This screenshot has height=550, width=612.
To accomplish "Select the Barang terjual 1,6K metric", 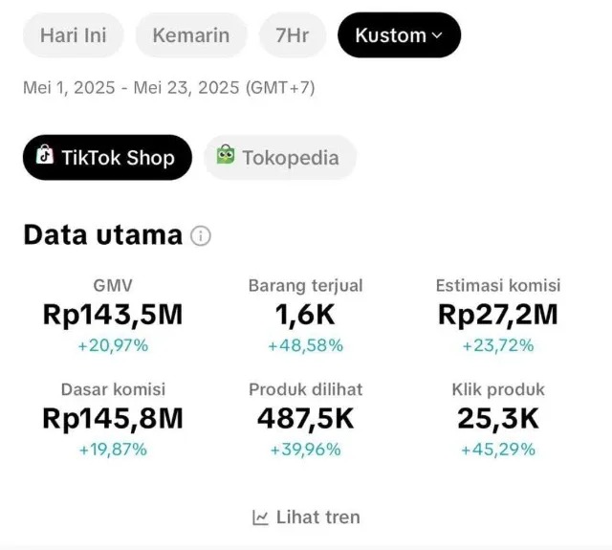I will pyautogui.click(x=305, y=315).
